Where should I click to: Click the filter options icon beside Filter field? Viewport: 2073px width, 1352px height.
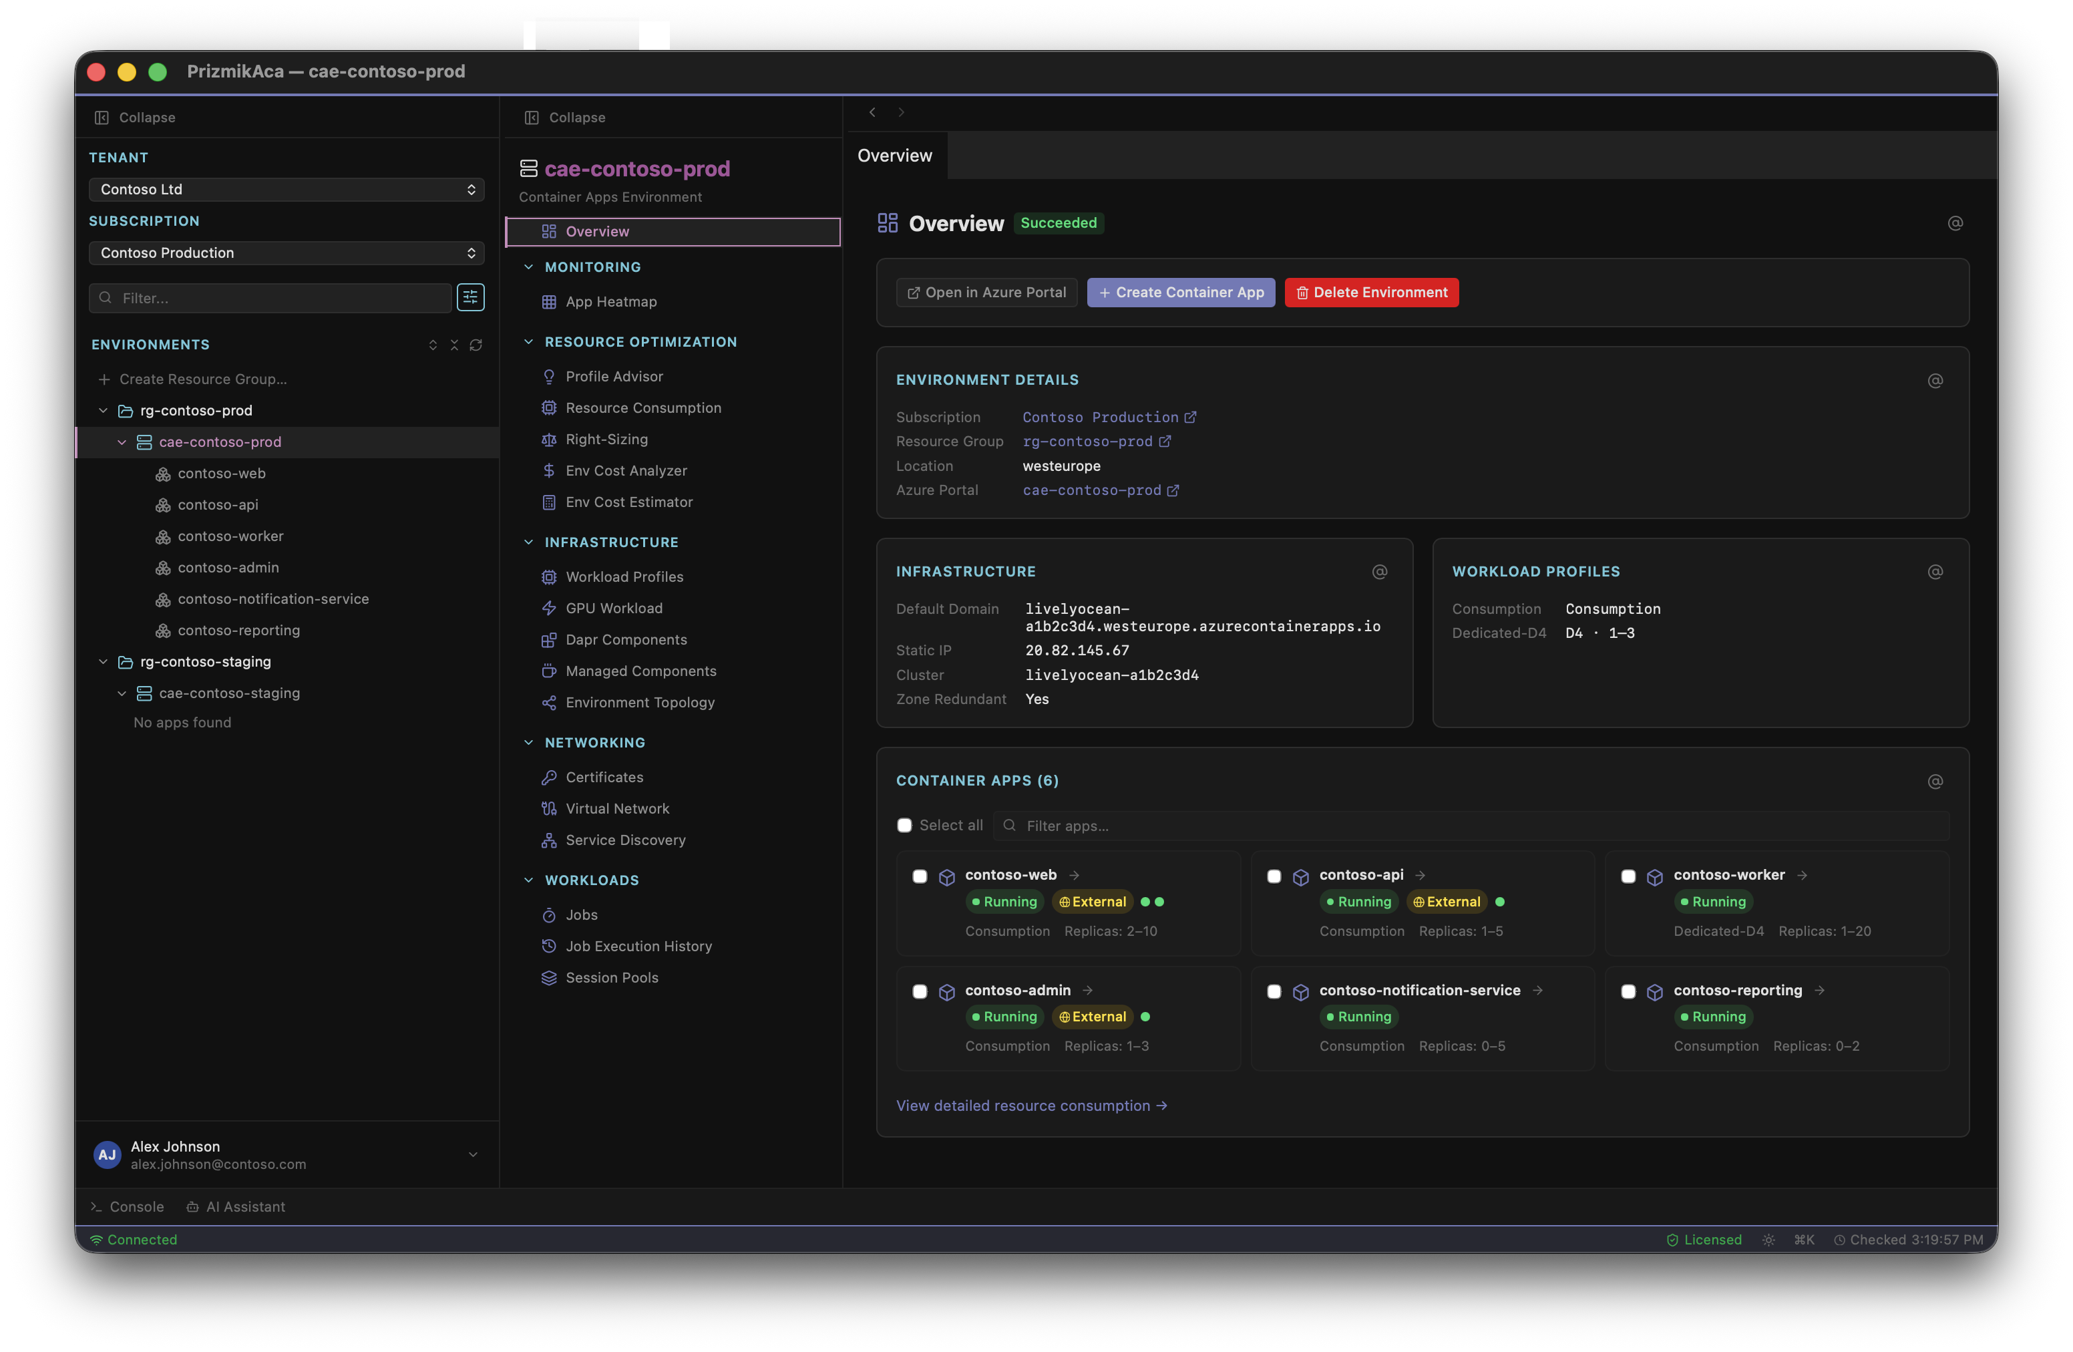[470, 298]
